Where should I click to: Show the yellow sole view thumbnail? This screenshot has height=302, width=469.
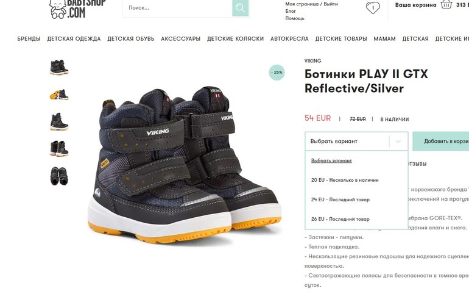59,95
